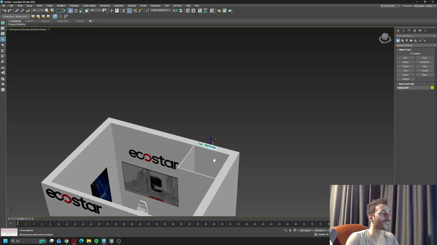Click the Render Production teapot icon
This screenshot has width=437, height=245.
click(230, 11)
